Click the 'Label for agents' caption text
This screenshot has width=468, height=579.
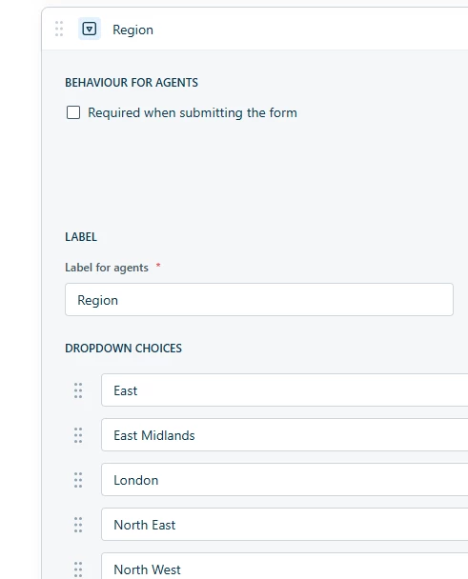click(x=107, y=268)
